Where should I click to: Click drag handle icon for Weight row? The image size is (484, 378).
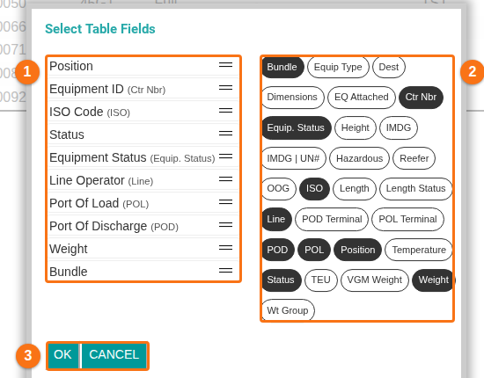[x=225, y=247]
